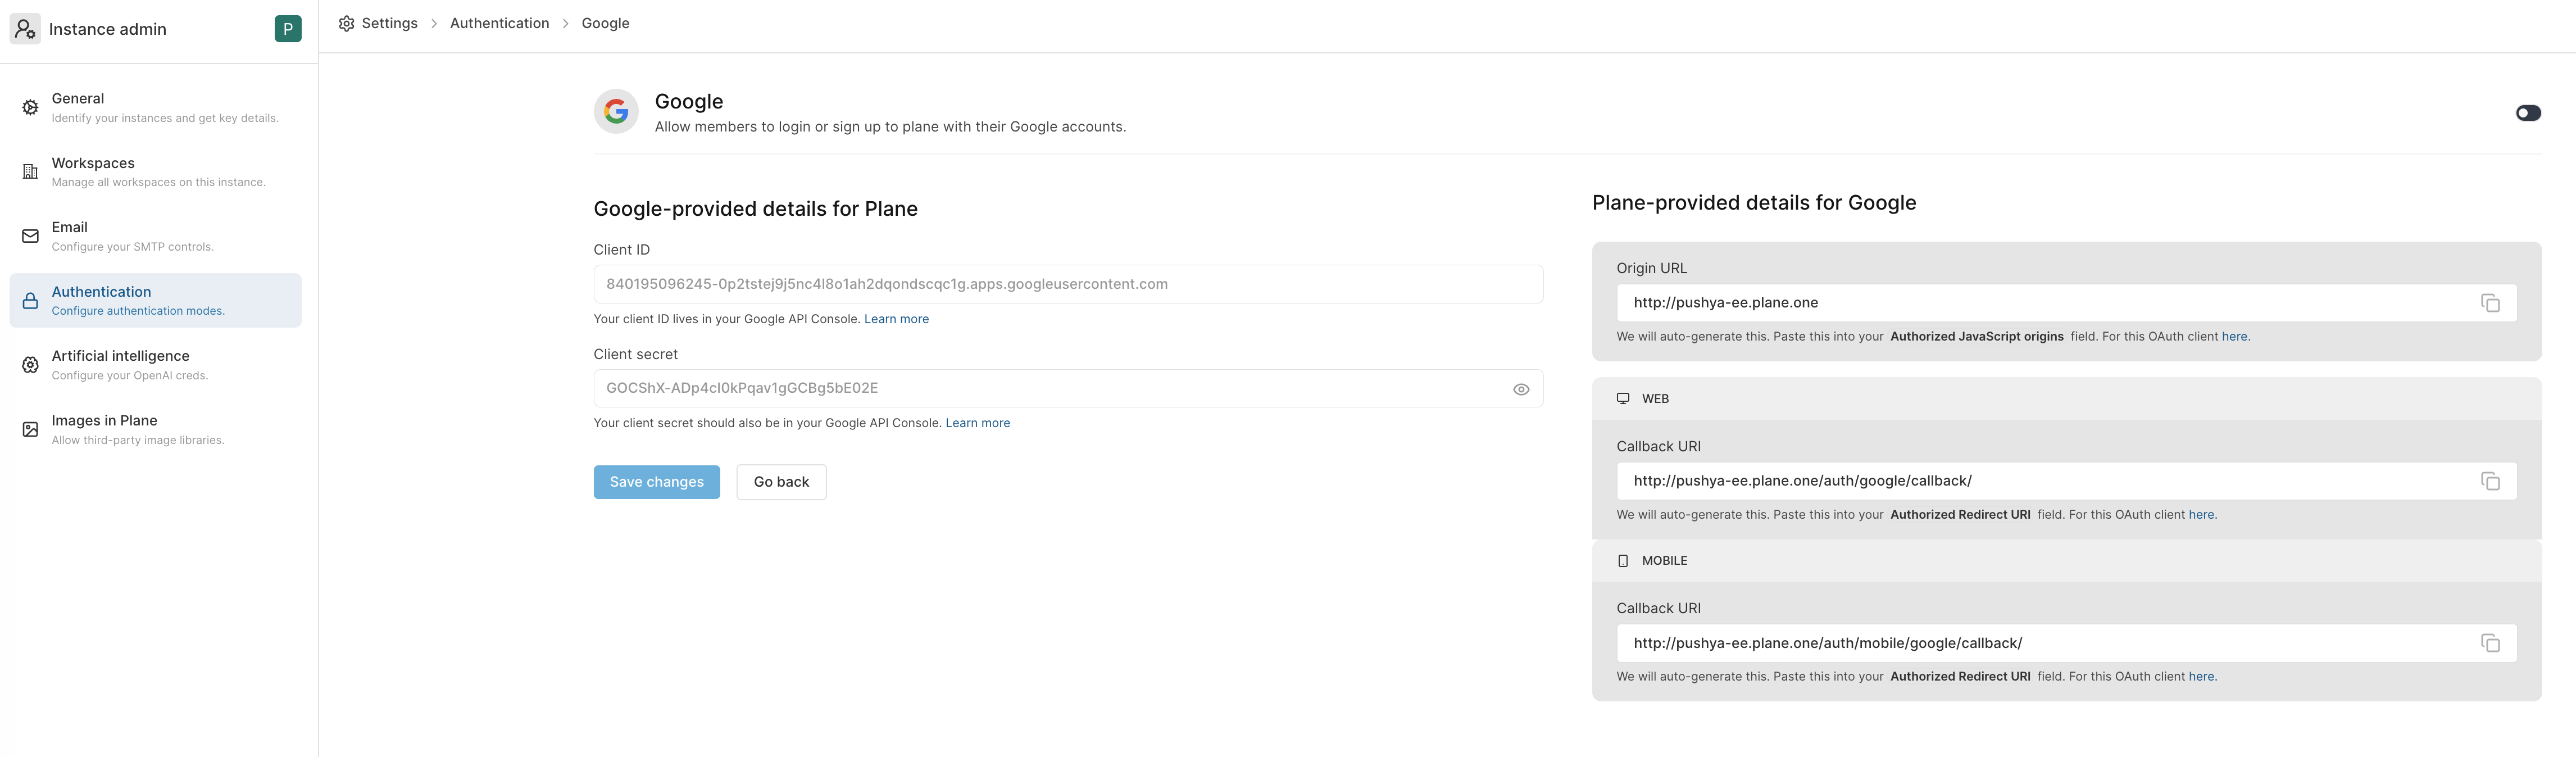Screen dimensions: 2576x757
Task: Open Settings from the breadcrumb
Action: click(x=389, y=22)
